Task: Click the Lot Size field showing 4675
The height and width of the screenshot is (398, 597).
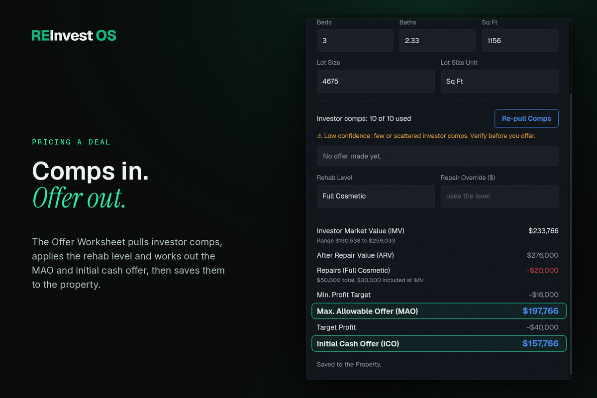Action: coord(376,81)
